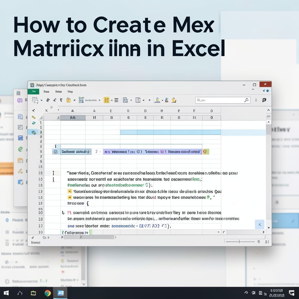This screenshot has width=299, height=299.
Task: Click the blue circle icon in the spreadsheet cell
Action: pyautogui.click(x=56, y=152)
